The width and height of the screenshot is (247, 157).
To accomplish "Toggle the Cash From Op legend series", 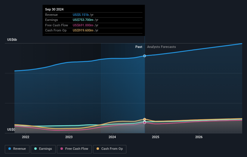I will 110,149.
